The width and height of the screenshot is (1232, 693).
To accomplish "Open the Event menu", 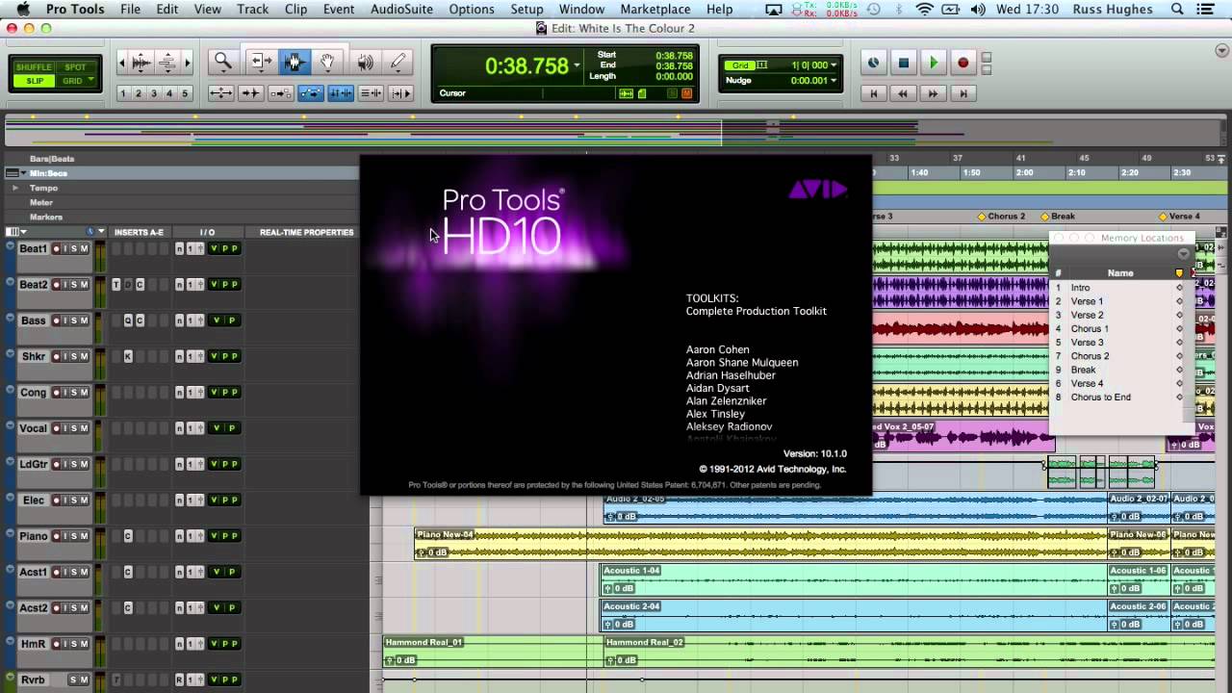I will coord(339,10).
